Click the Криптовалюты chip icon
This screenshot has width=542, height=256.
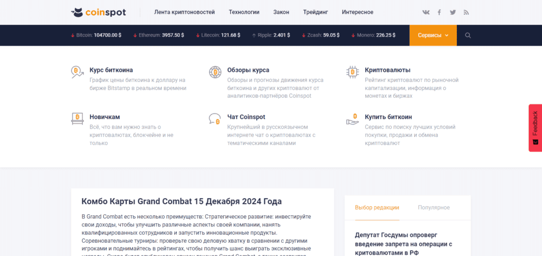click(353, 72)
